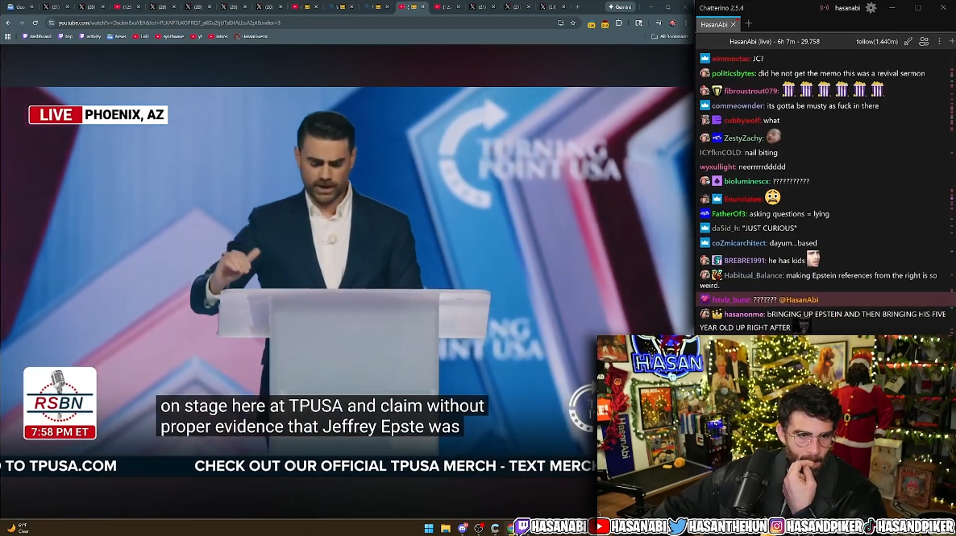Open the activity bookmark
The height and width of the screenshot is (536, 956).
coord(90,36)
